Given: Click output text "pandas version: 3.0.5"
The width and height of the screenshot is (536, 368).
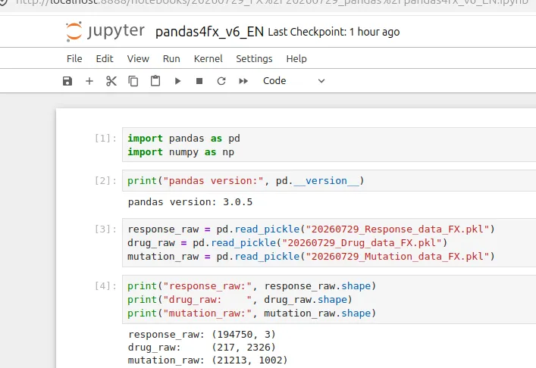Looking at the screenshot, I should coord(190,202).
